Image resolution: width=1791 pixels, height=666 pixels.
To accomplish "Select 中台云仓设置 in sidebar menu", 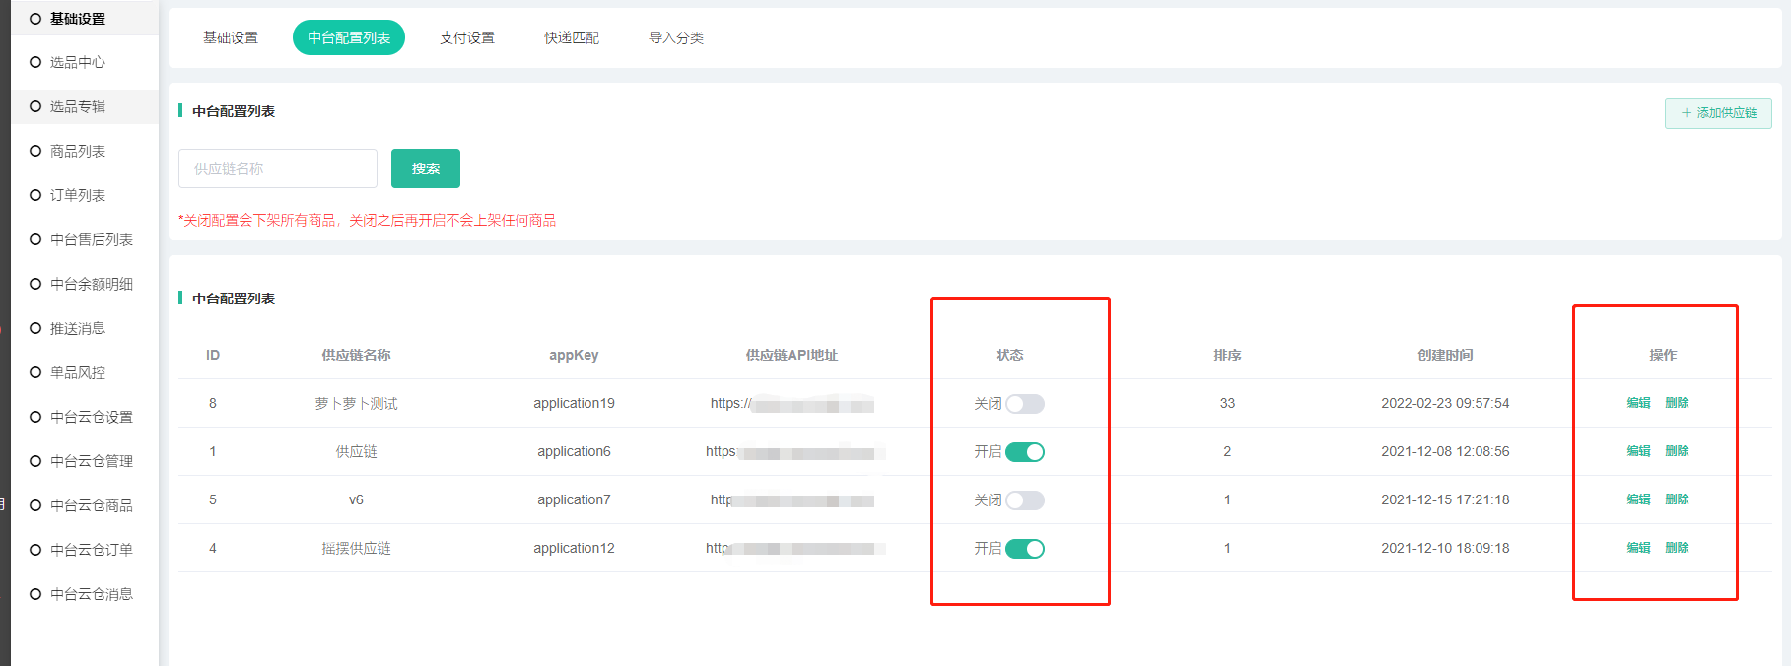I will (91, 417).
